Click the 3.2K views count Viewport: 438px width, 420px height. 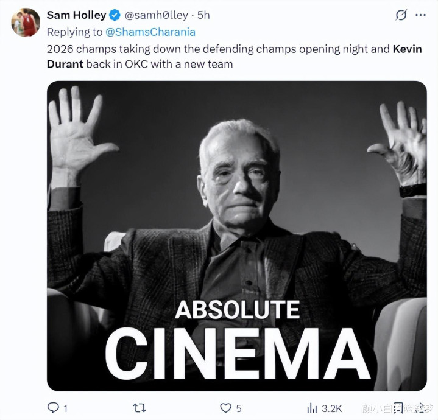pyautogui.click(x=330, y=408)
